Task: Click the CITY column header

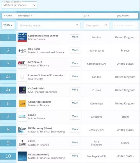Action: point(87,16)
